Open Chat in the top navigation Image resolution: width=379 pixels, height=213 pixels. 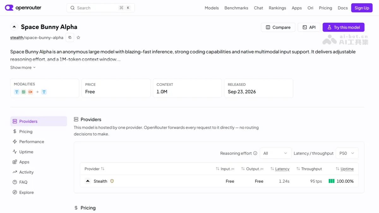258,8
